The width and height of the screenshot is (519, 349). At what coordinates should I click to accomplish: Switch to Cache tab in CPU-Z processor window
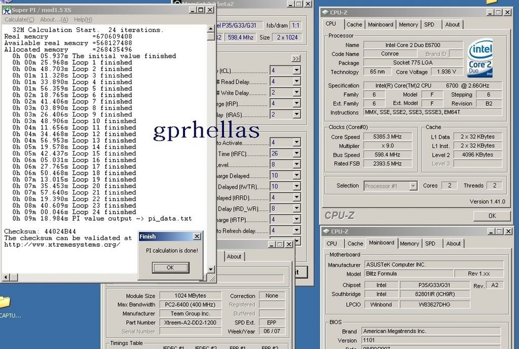coord(354,24)
